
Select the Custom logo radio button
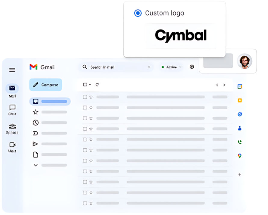click(138, 13)
